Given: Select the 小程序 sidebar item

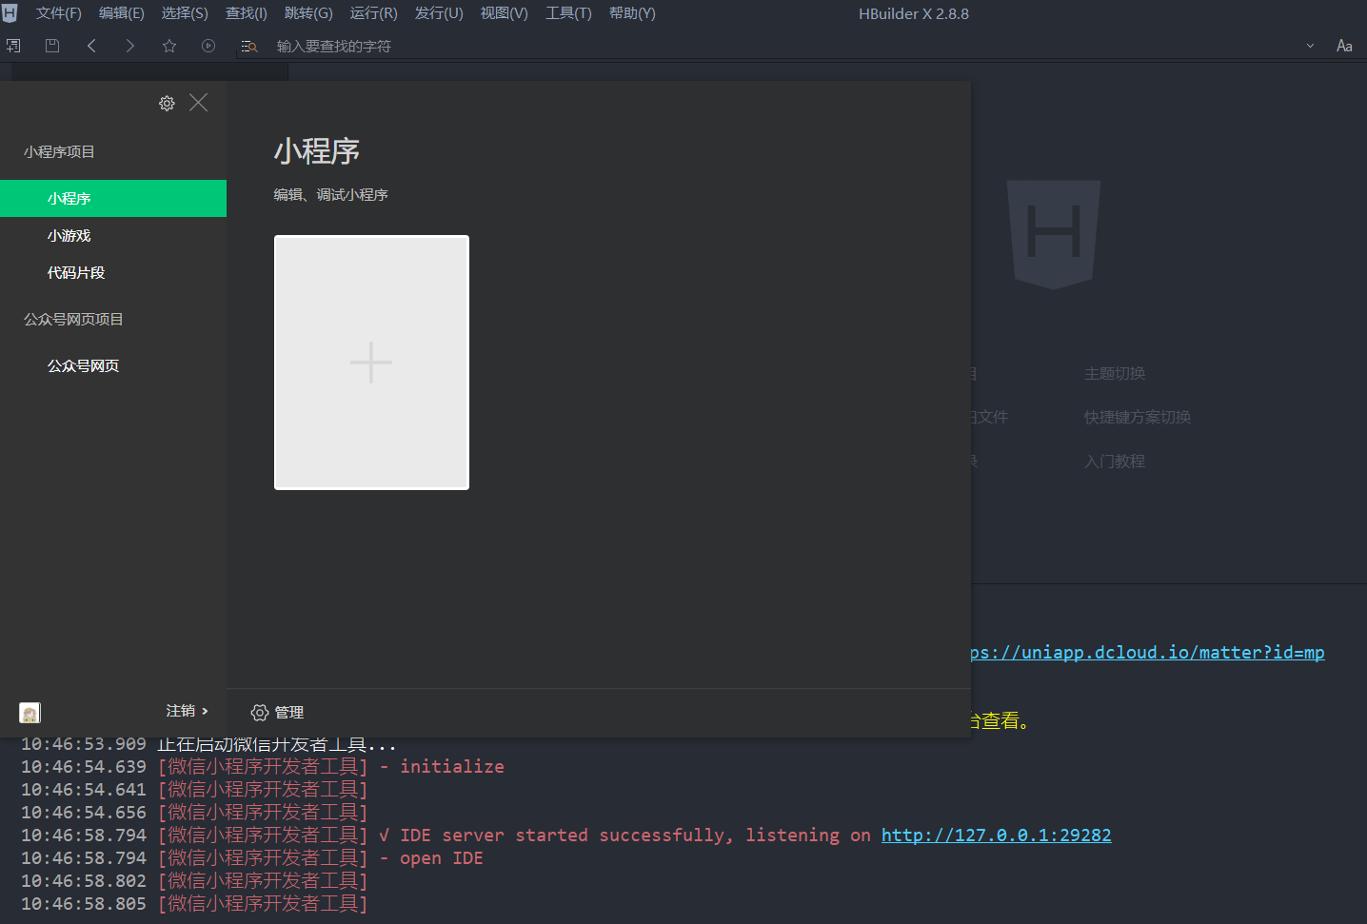Looking at the screenshot, I should click(x=113, y=198).
